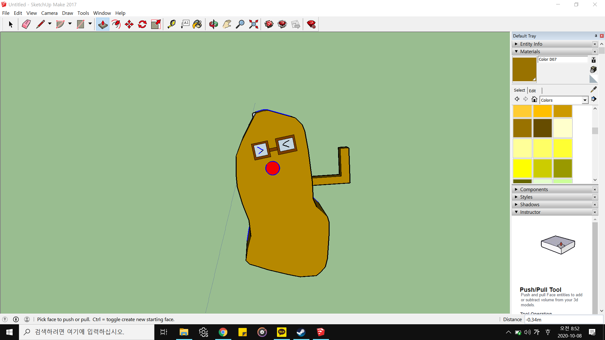Open the Draw menu
The height and width of the screenshot is (340, 605).
(67, 13)
